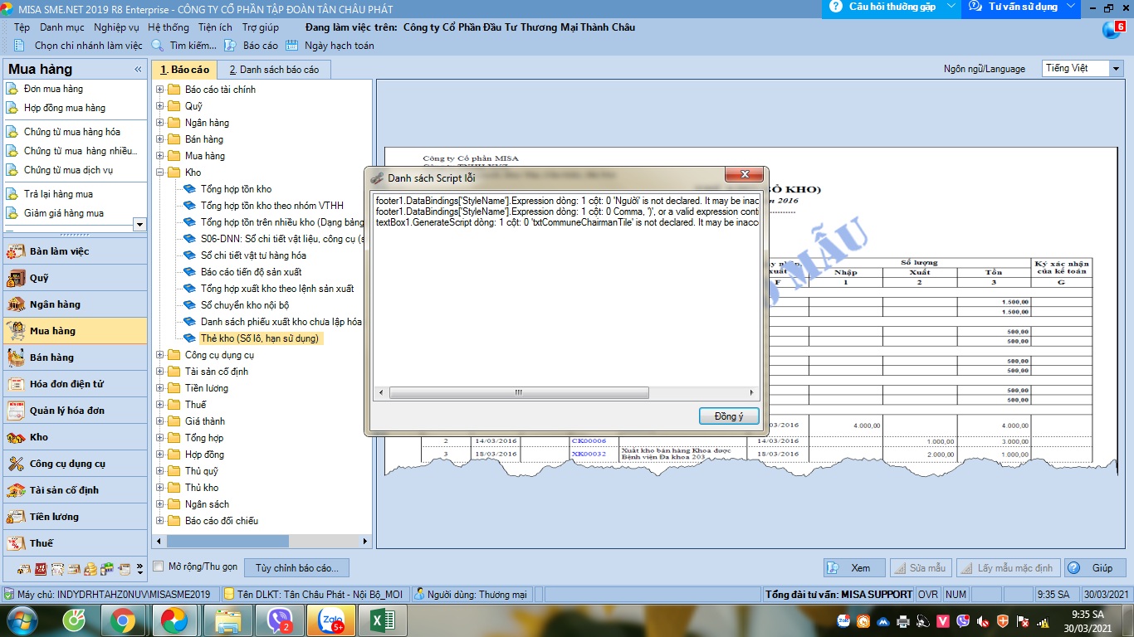The image size is (1134, 637).
Task: Open Hợp đồng mua hàng shortcut
Action: 64,108
